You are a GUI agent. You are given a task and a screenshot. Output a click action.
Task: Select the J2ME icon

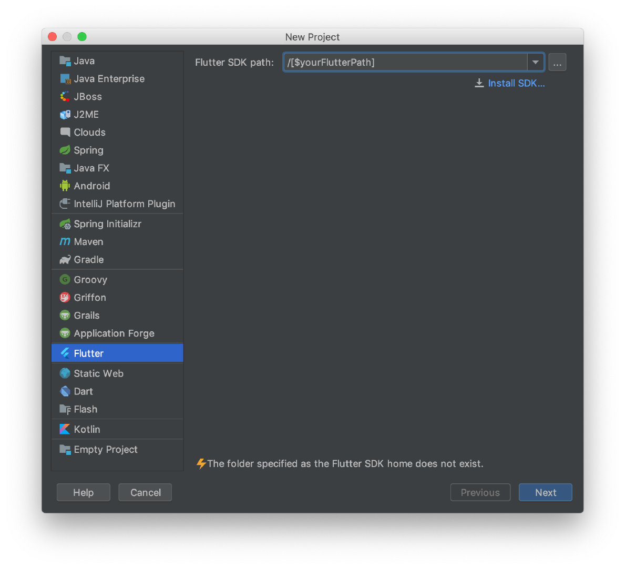point(65,115)
